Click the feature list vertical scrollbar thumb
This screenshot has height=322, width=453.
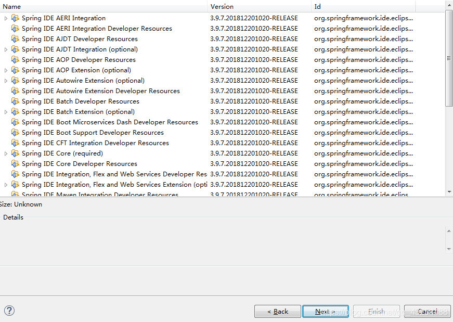(x=449, y=58)
